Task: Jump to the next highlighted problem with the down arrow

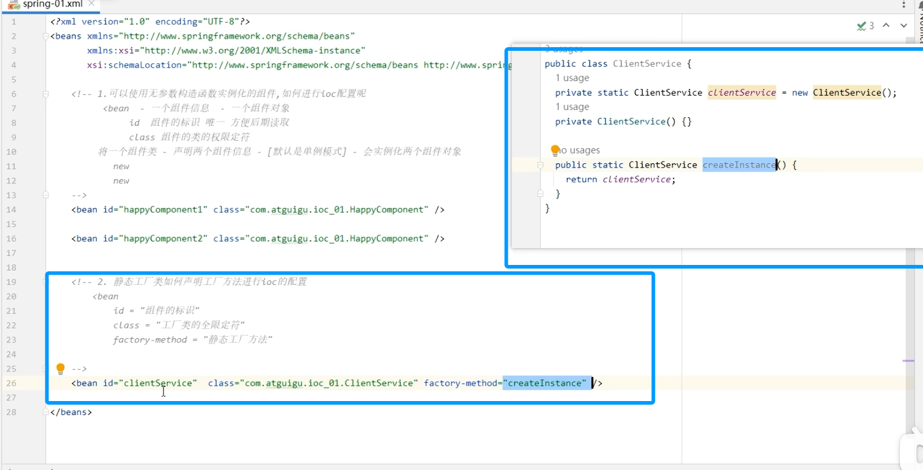Action: pyautogui.click(x=904, y=25)
